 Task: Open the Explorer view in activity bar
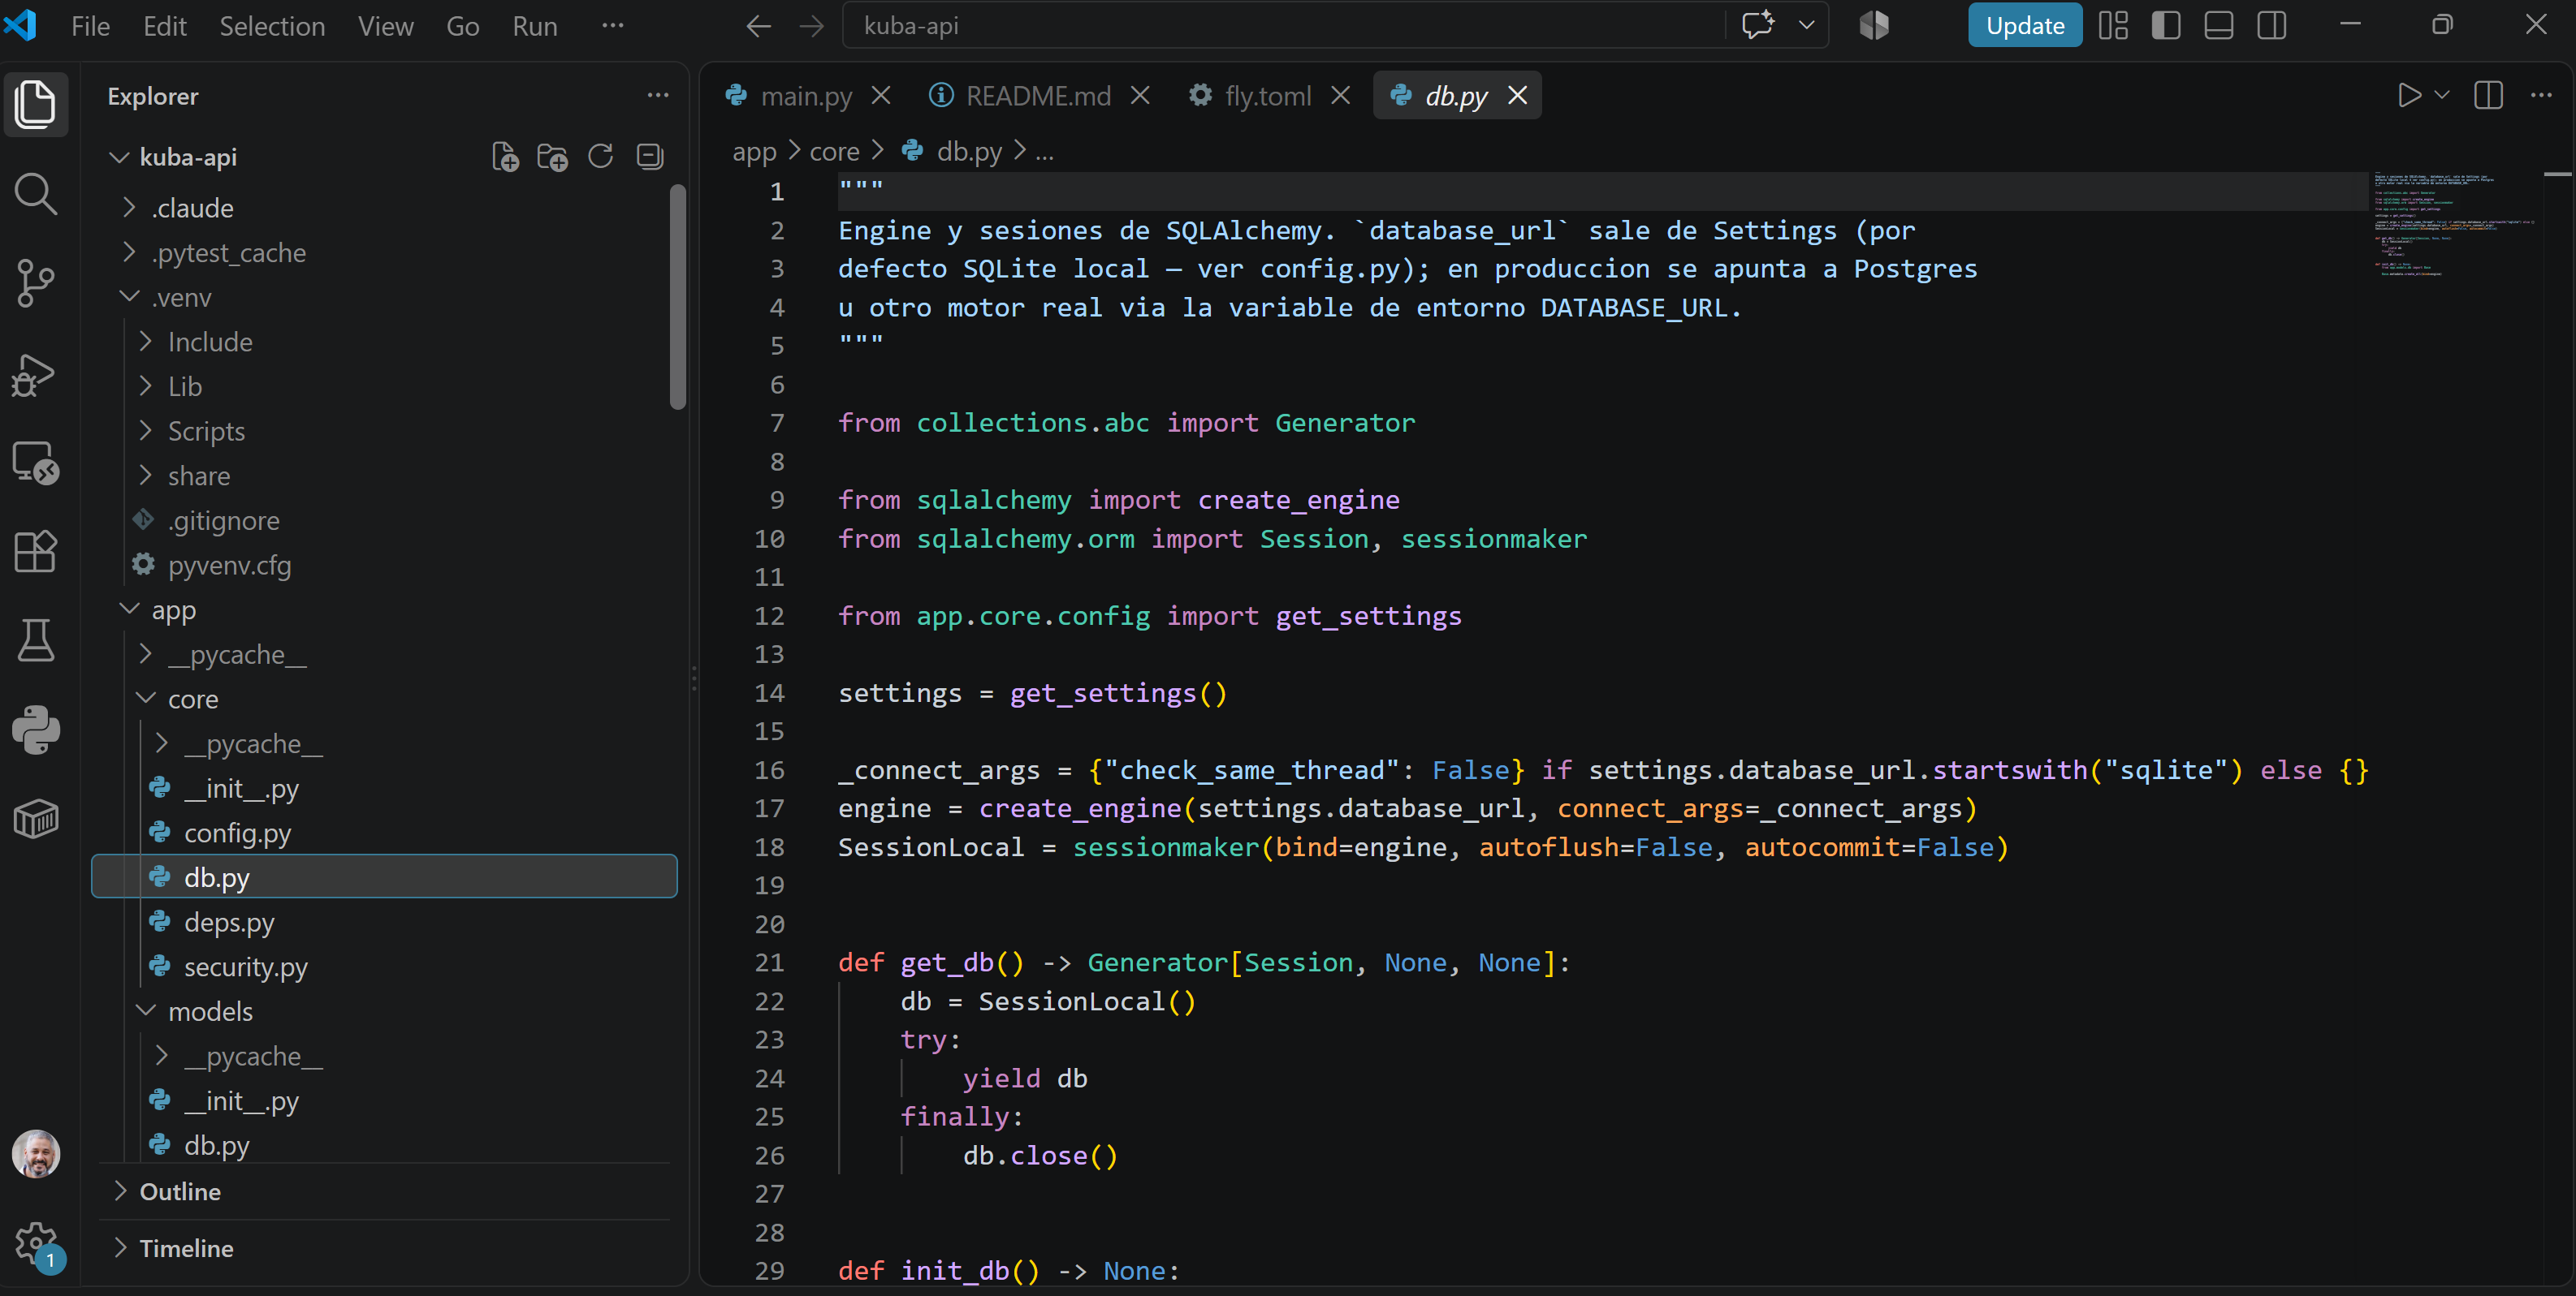pyautogui.click(x=36, y=103)
